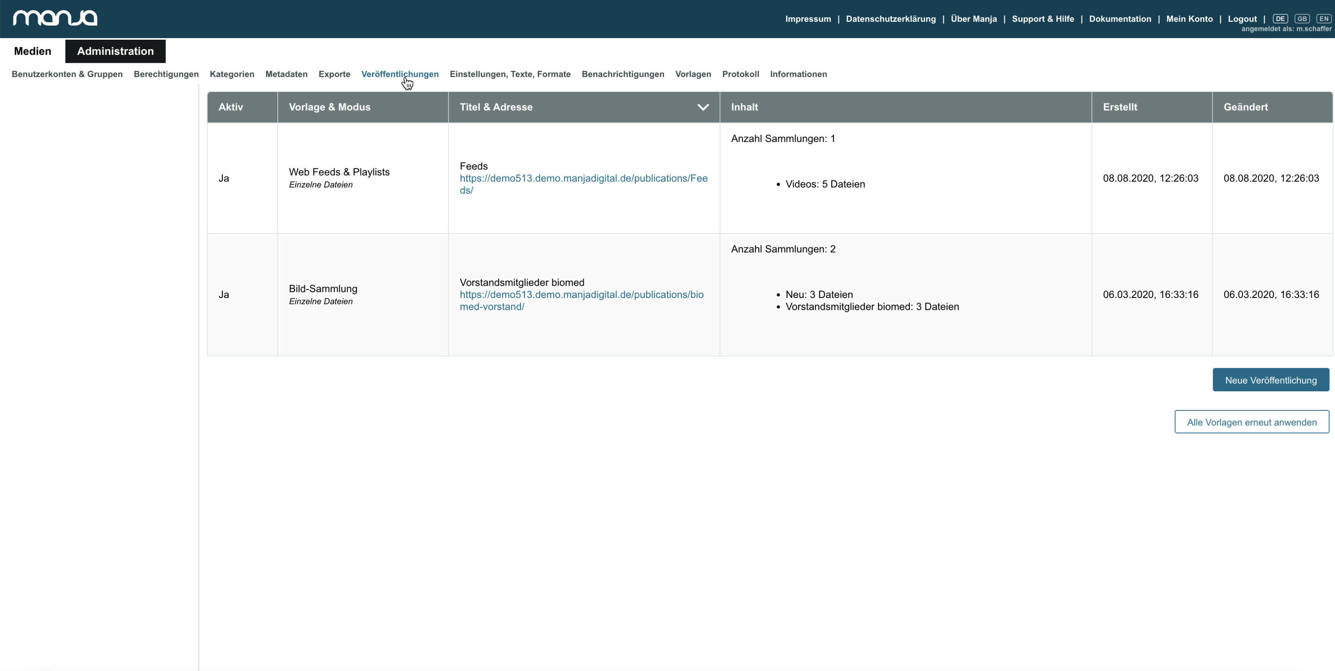
Task: Open the Feeds publication URL link
Action: (584, 184)
